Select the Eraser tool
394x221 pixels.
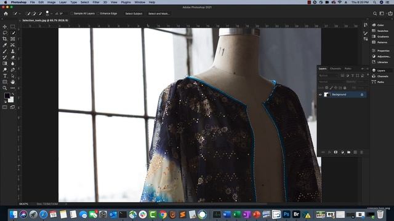coord(12,57)
